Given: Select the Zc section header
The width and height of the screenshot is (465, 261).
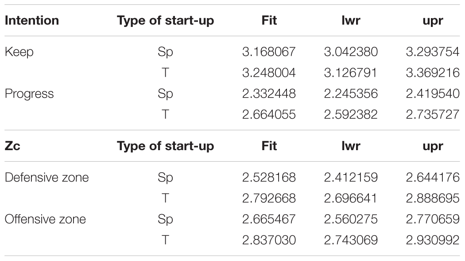Looking at the screenshot, I should tap(12, 146).
